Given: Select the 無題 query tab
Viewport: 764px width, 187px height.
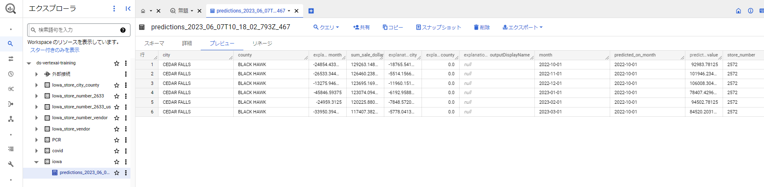Looking at the screenshot, I should (x=183, y=11).
